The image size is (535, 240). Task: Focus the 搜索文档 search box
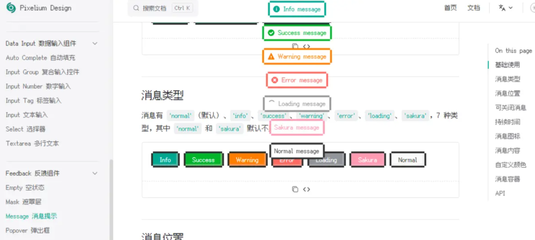[x=163, y=8]
